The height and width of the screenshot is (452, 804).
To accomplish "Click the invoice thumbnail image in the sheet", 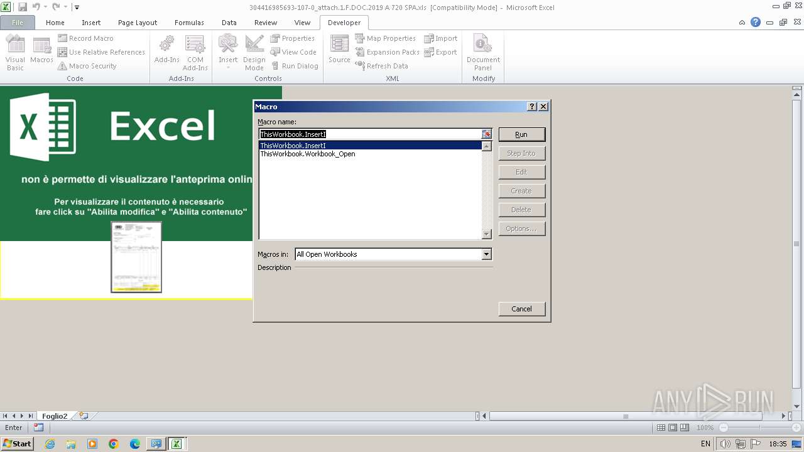I will 136,257.
